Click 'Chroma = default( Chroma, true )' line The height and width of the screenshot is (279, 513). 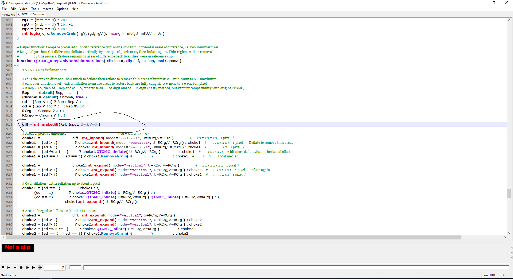click(55, 97)
